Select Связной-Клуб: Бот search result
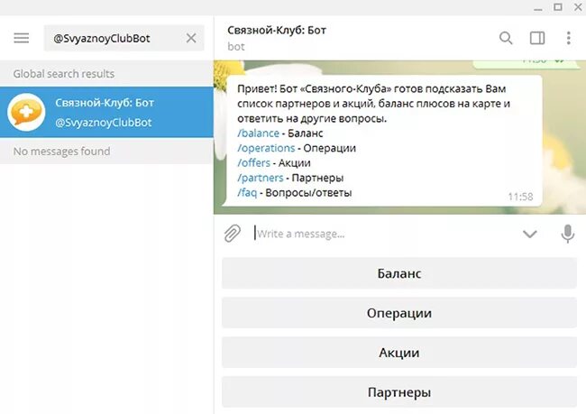Screen dimensions: 586x414 [106, 112]
